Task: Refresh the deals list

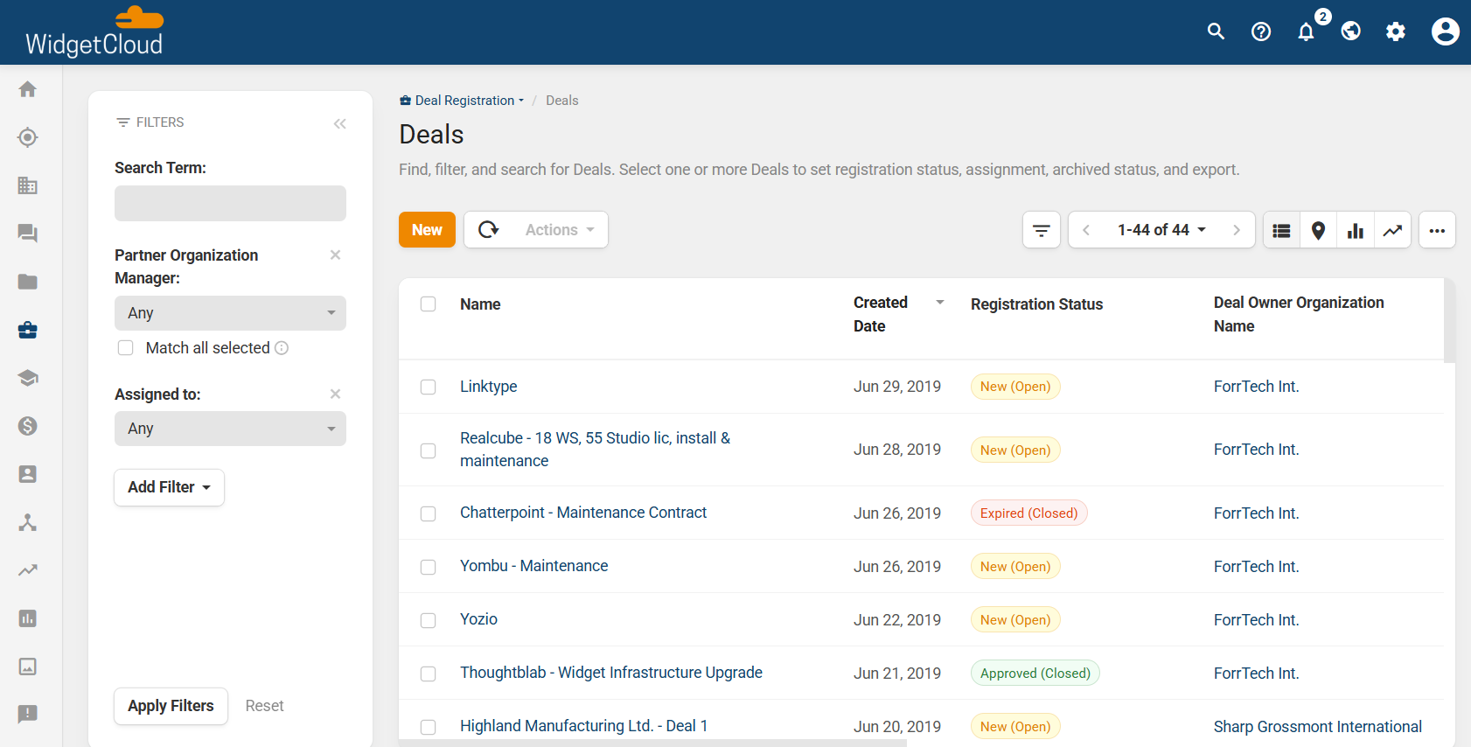Action: tap(489, 230)
